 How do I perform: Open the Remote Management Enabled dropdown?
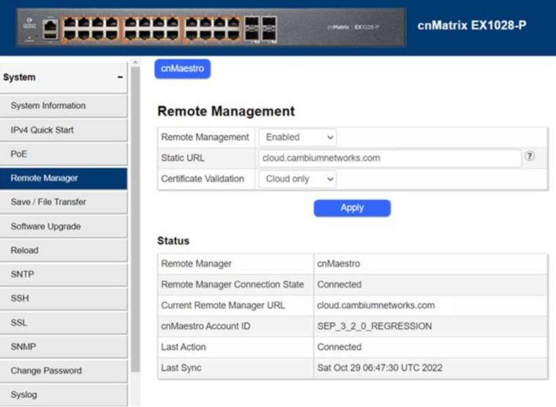pos(297,137)
